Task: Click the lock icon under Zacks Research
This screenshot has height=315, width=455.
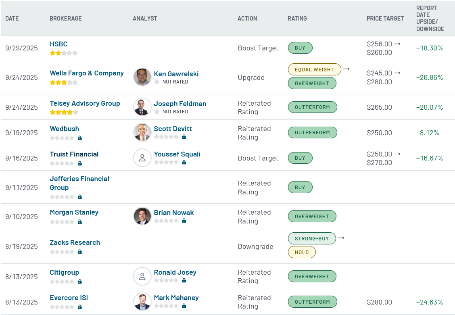Action: pyautogui.click(x=80, y=252)
